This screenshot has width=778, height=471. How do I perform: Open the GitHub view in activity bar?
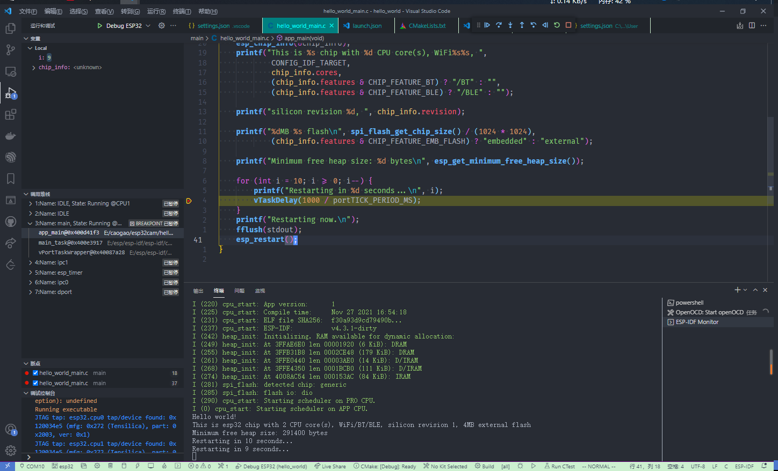pos(10,222)
